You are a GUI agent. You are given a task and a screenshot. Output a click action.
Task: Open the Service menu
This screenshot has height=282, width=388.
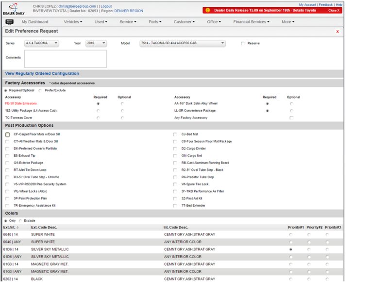pos(128,22)
